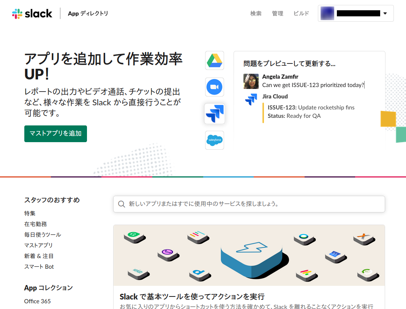The width and height of the screenshot is (406, 309).
Task: Open the 新着 & 注目 category link
Action: click(39, 256)
